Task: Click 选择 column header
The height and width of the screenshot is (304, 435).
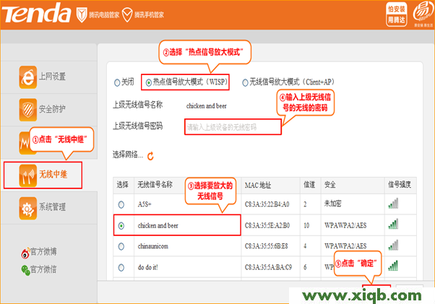Action: point(123,185)
